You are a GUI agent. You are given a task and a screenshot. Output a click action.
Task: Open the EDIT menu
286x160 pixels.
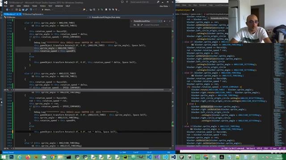coord(12,6)
